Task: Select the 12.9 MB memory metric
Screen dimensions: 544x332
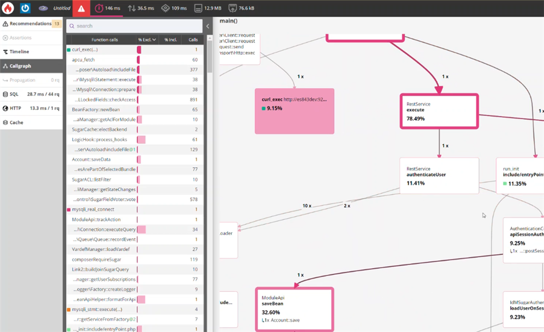Action: point(207,8)
